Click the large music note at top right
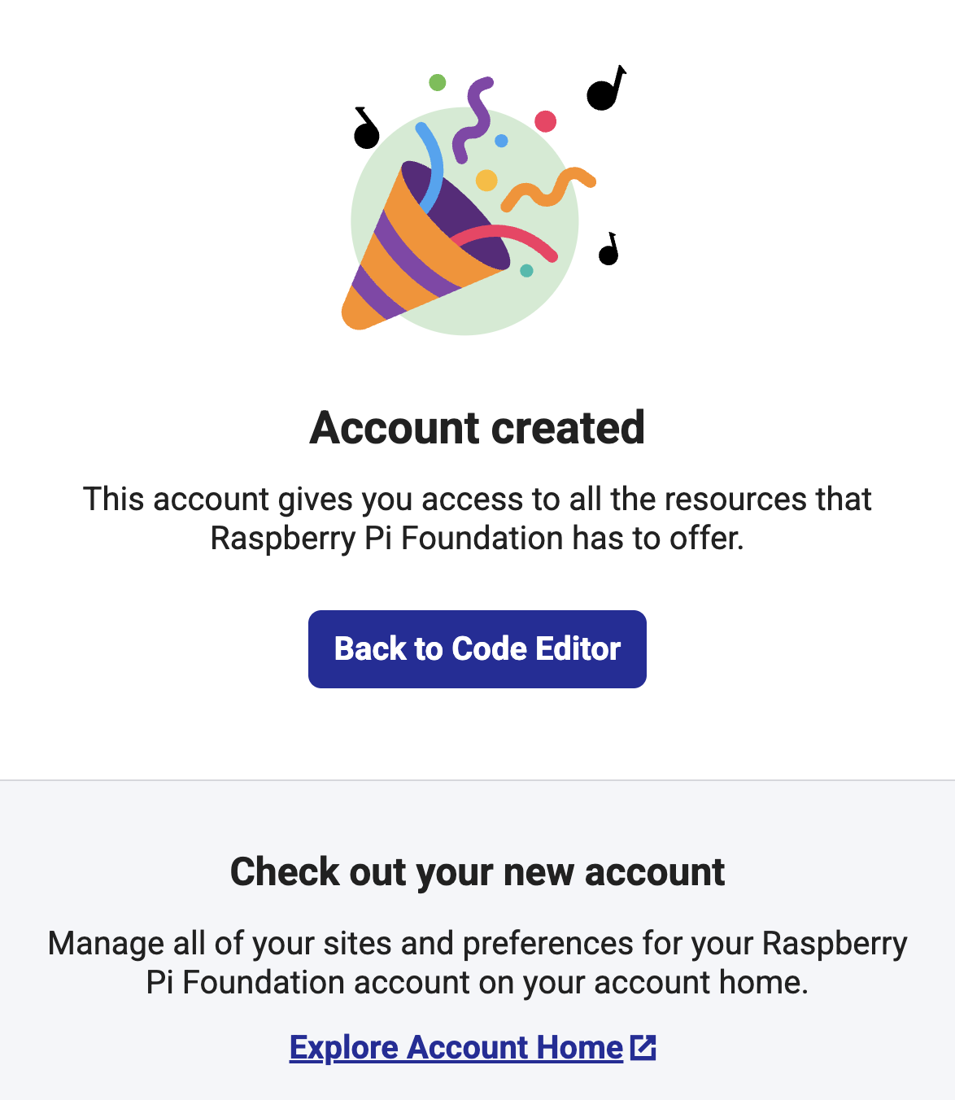 604,91
